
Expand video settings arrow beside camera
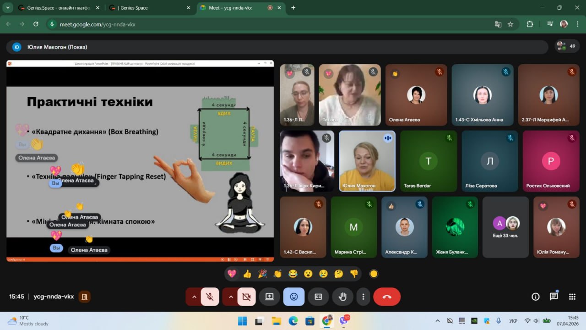click(x=231, y=297)
